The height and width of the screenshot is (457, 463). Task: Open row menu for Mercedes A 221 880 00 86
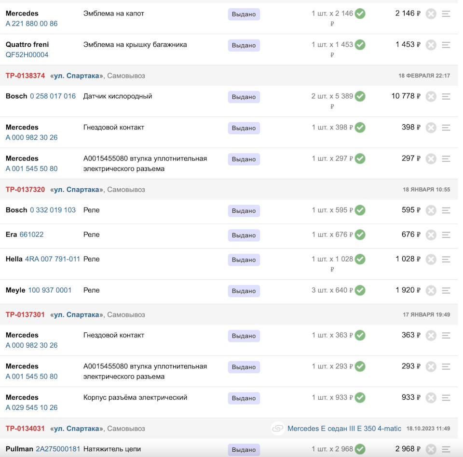tap(446, 14)
